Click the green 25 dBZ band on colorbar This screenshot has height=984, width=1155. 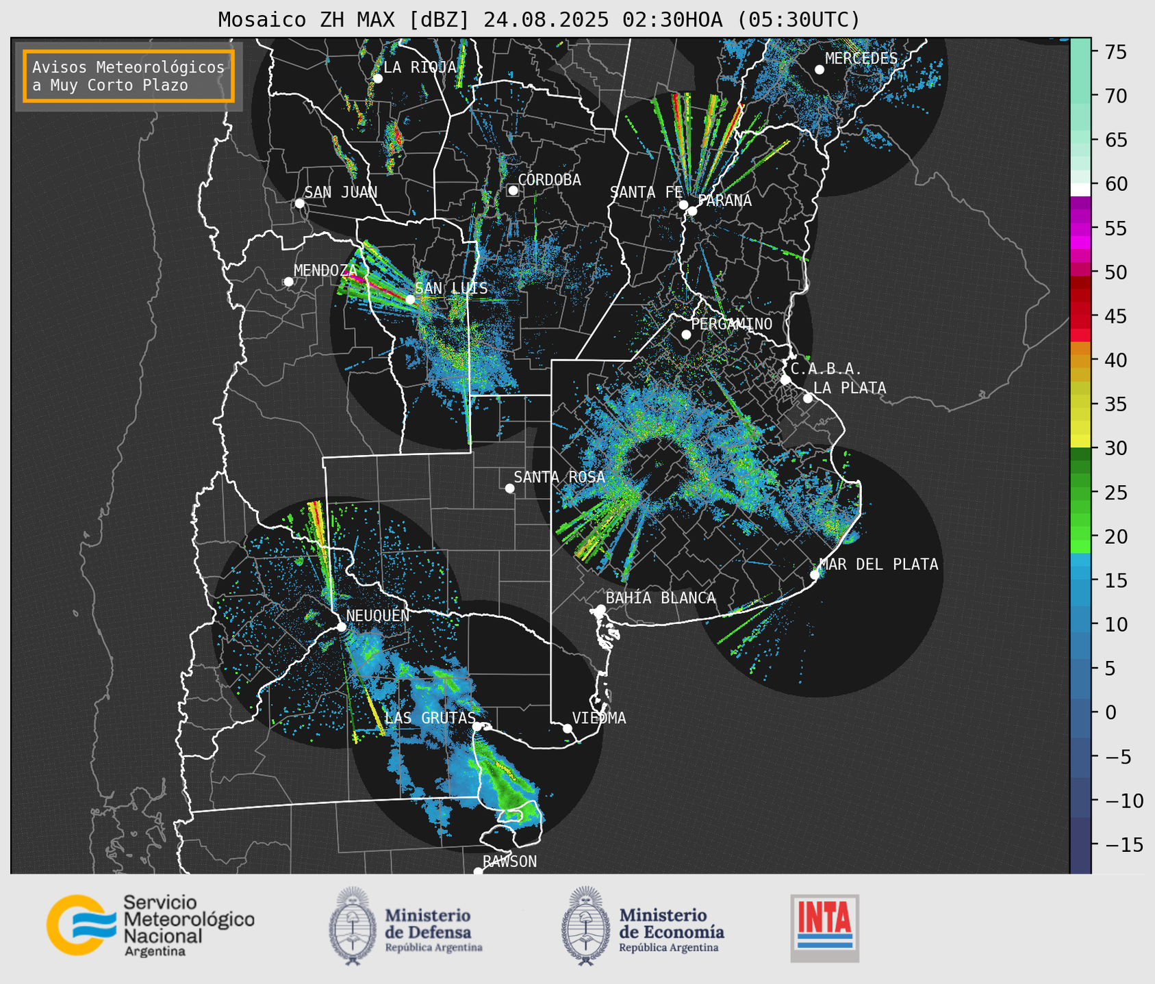[1080, 493]
